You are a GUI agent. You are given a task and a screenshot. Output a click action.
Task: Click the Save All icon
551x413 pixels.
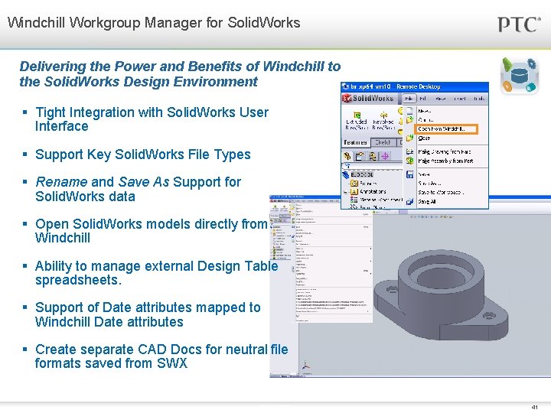(x=409, y=202)
